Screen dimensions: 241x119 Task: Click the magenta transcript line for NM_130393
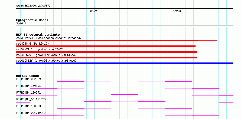[x=125, y=108]
